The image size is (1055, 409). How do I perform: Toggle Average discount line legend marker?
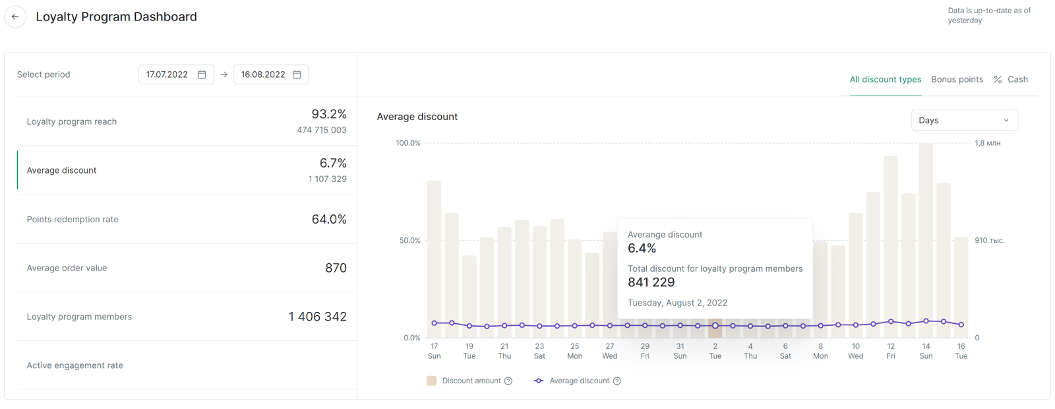tap(539, 381)
